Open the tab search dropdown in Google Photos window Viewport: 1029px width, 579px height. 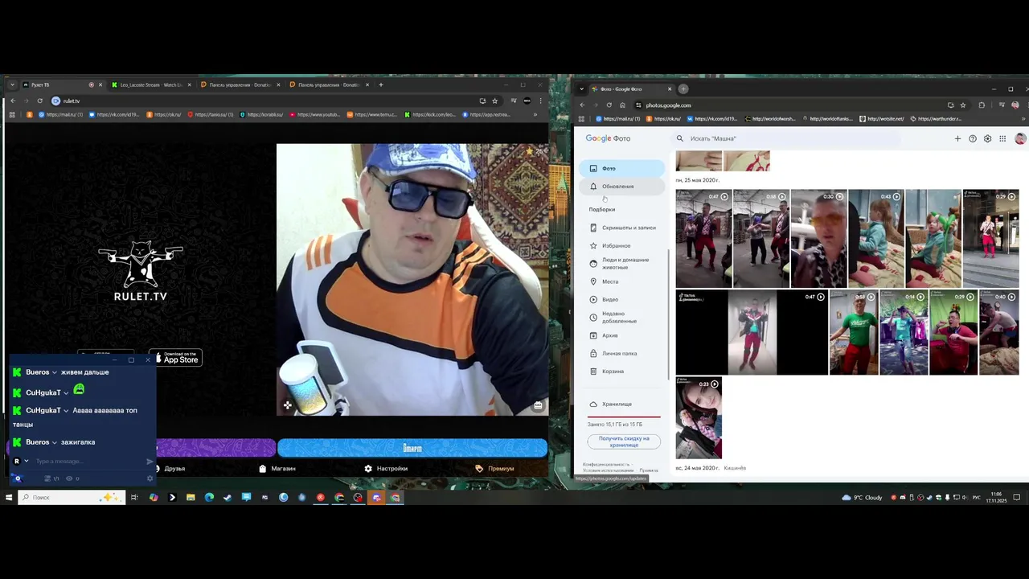[582, 89]
